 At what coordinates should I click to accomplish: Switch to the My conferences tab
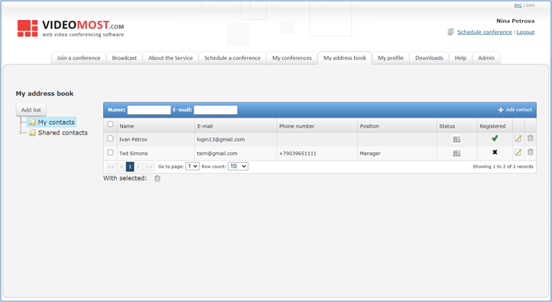tap(292, 58)
